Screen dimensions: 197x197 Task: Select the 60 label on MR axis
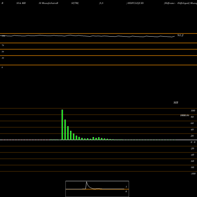[192, 123]
